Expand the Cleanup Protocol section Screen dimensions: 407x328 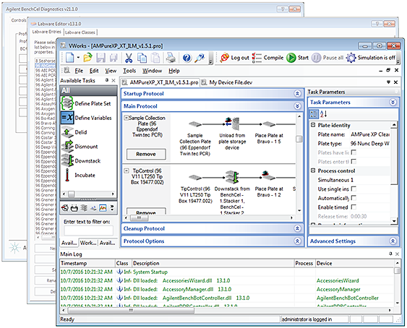coord(297,228)
